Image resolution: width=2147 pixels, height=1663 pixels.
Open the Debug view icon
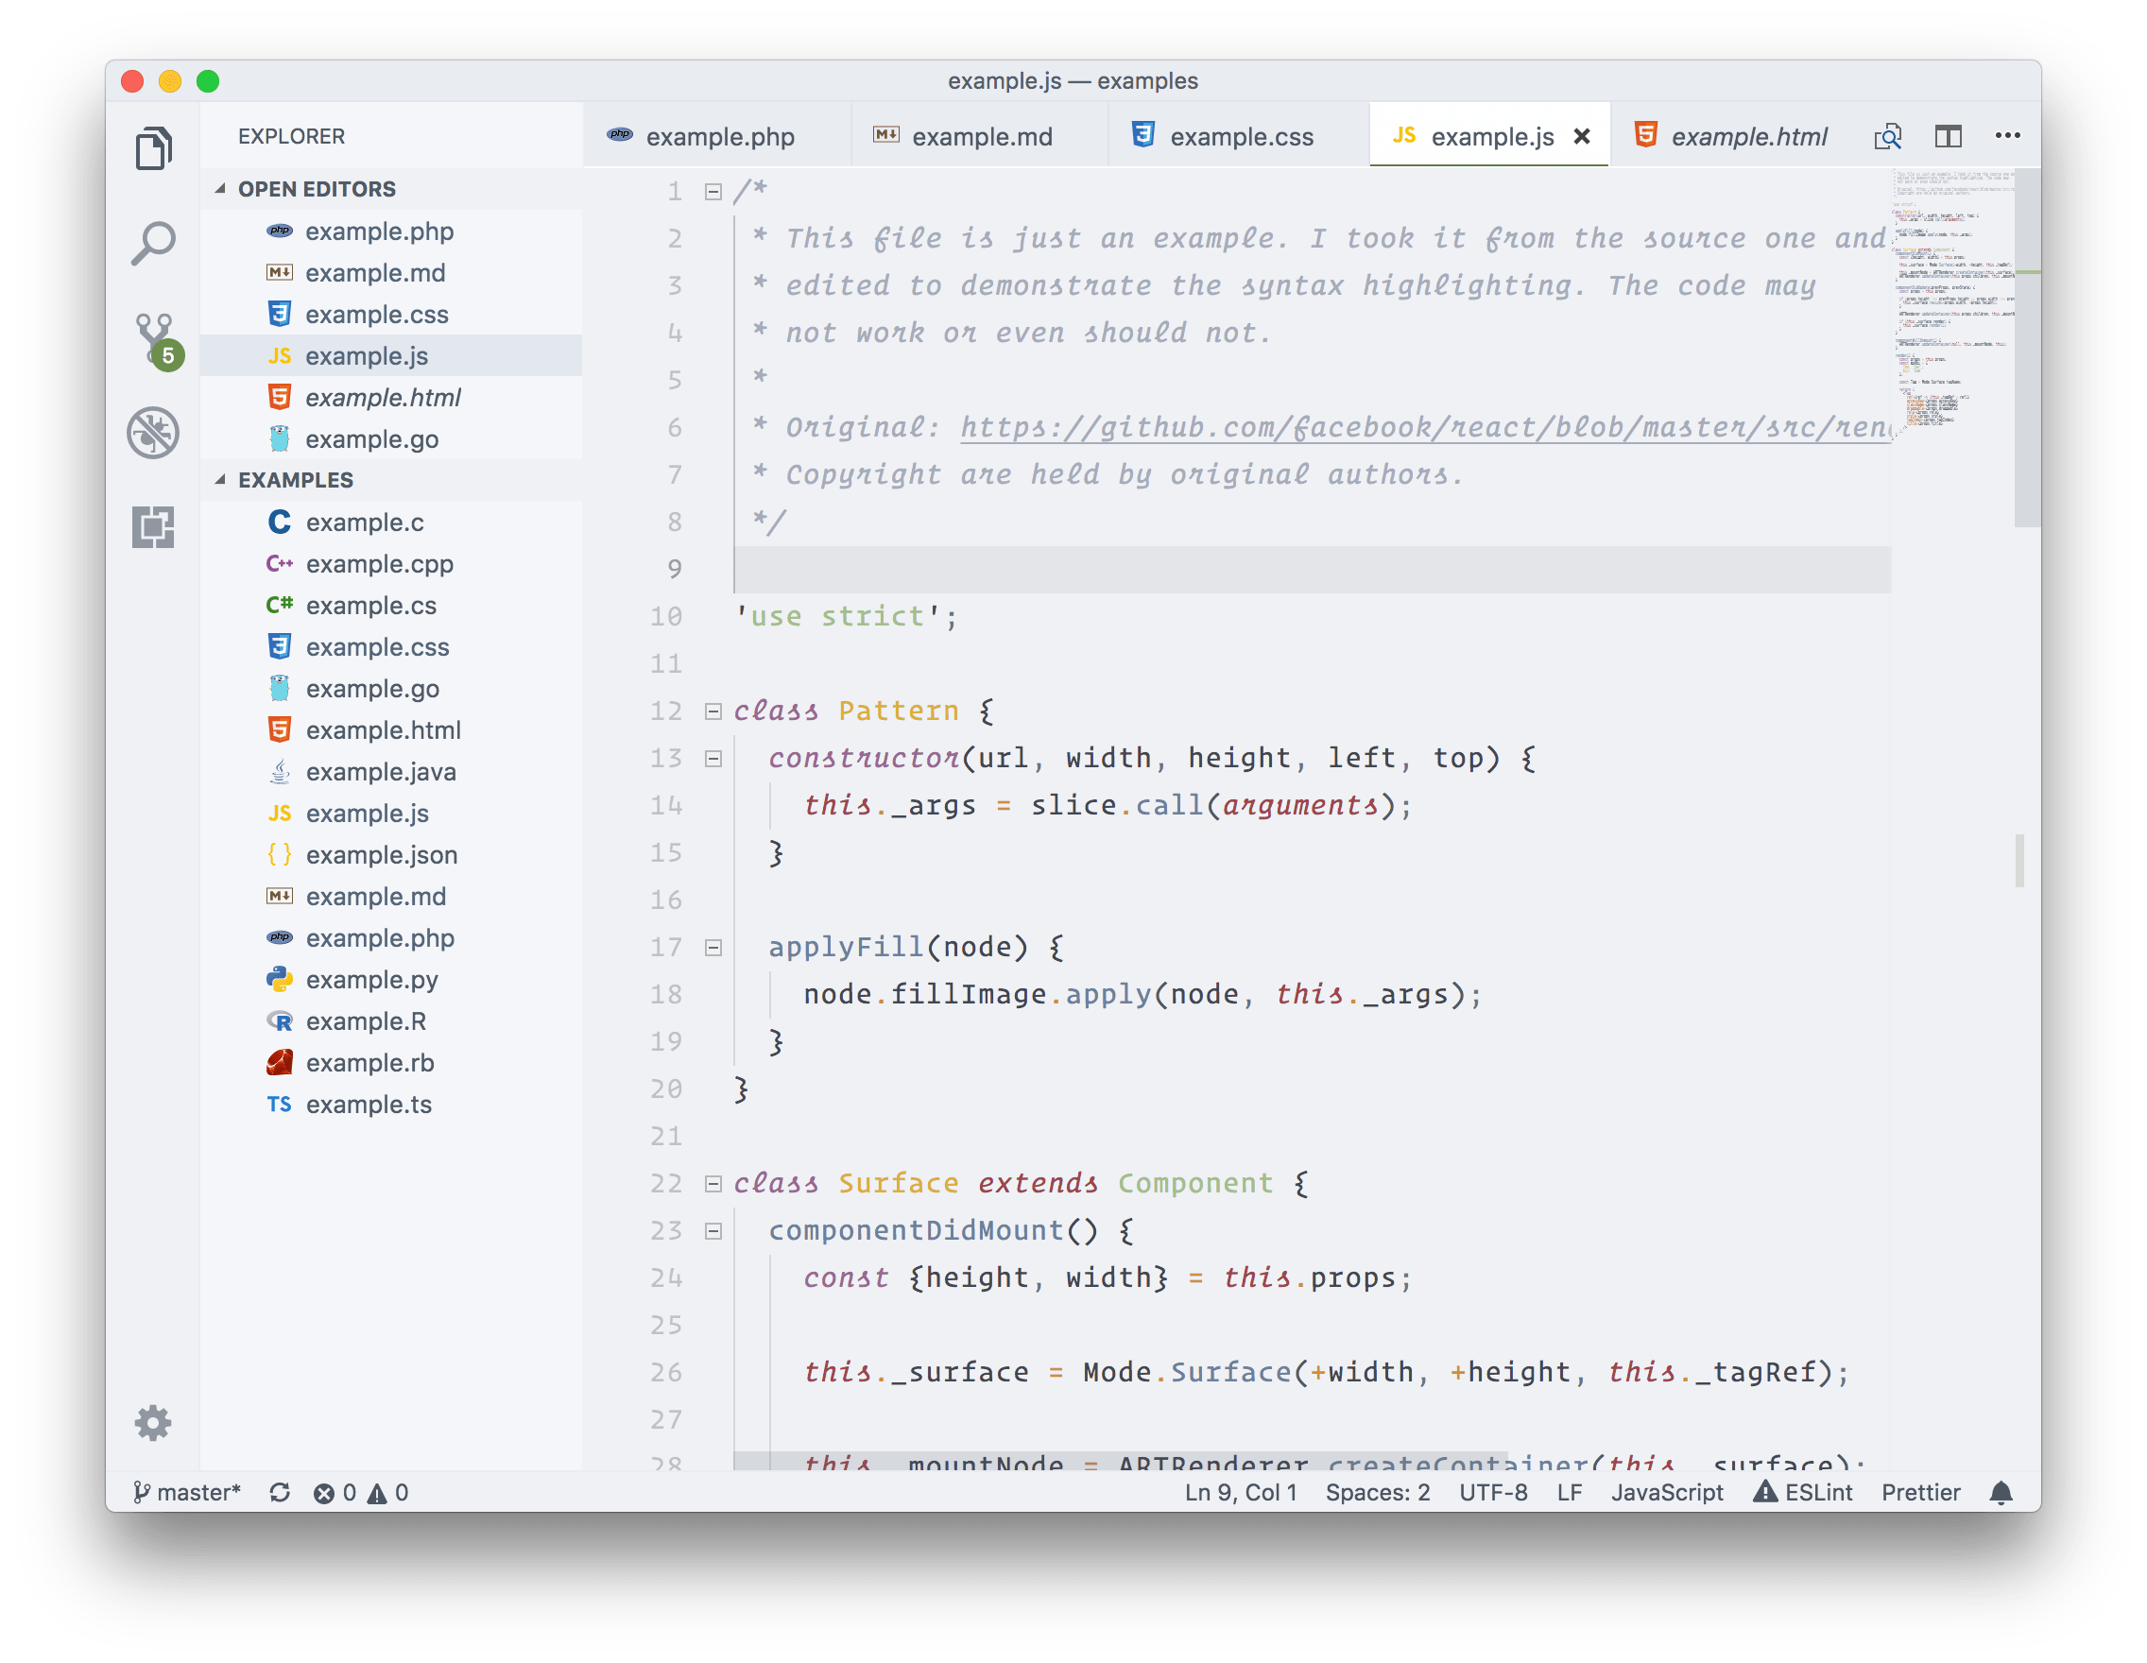tap(153, 433)
